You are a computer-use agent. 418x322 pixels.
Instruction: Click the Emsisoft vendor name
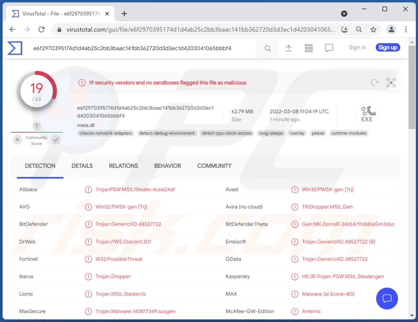click(x=235, y=241)
